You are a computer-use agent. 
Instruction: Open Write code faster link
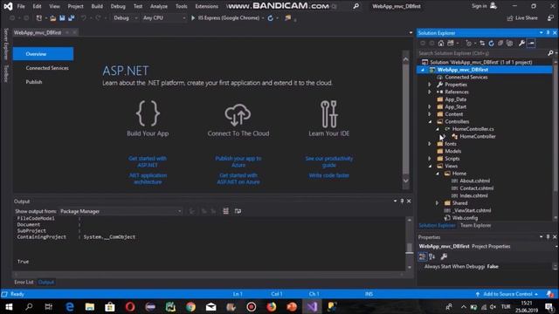point(329,175)
